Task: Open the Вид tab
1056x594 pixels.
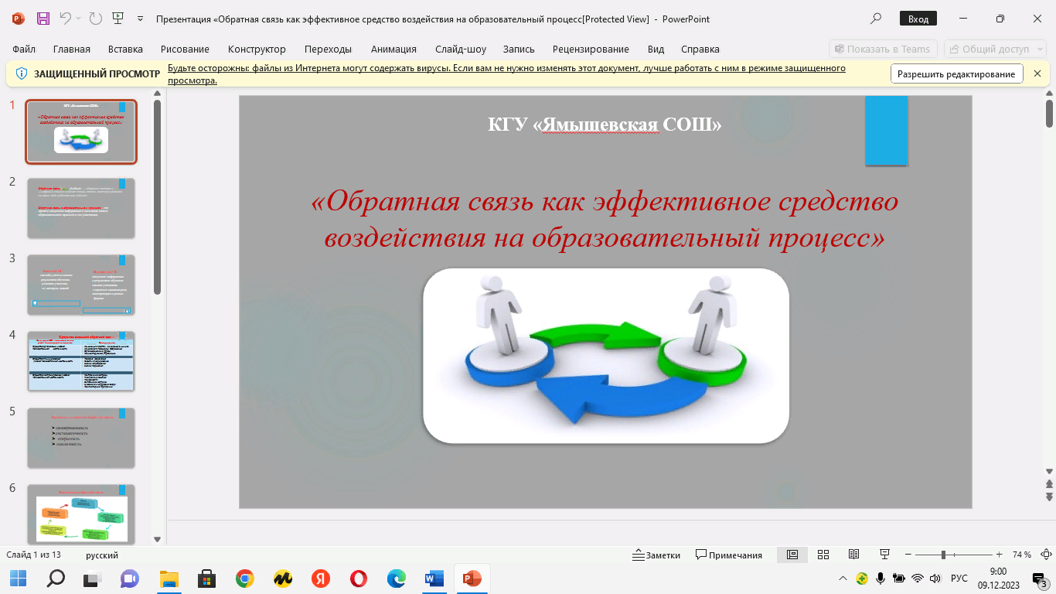Action: point(656,49)
